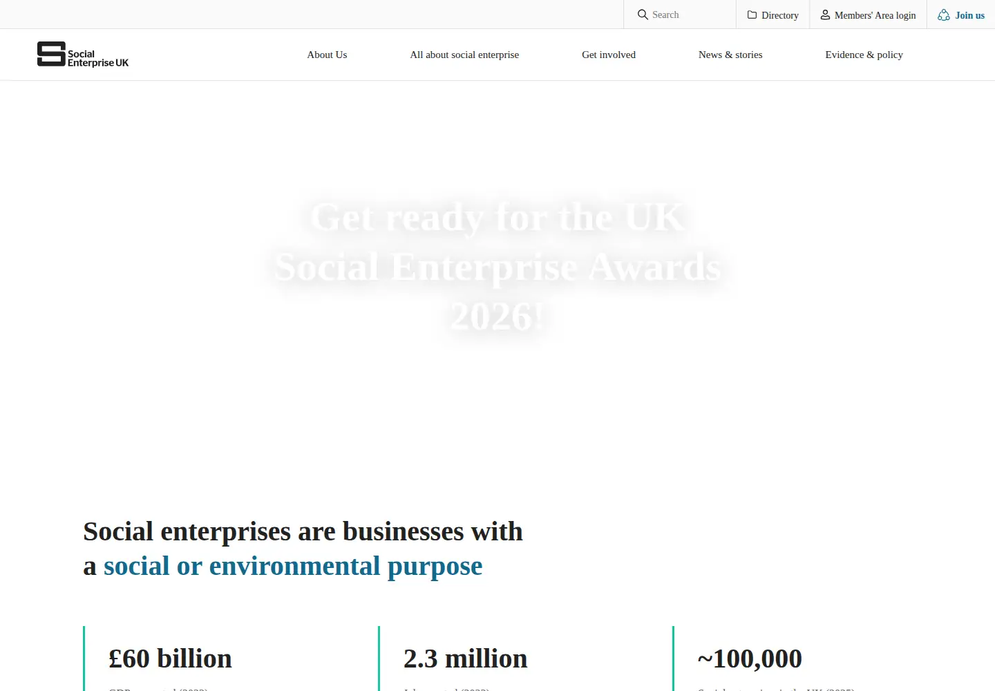Viewport: 995px width, 691px height.
Task: Click the magnifying glass search icon
Action: coord(643,15)
